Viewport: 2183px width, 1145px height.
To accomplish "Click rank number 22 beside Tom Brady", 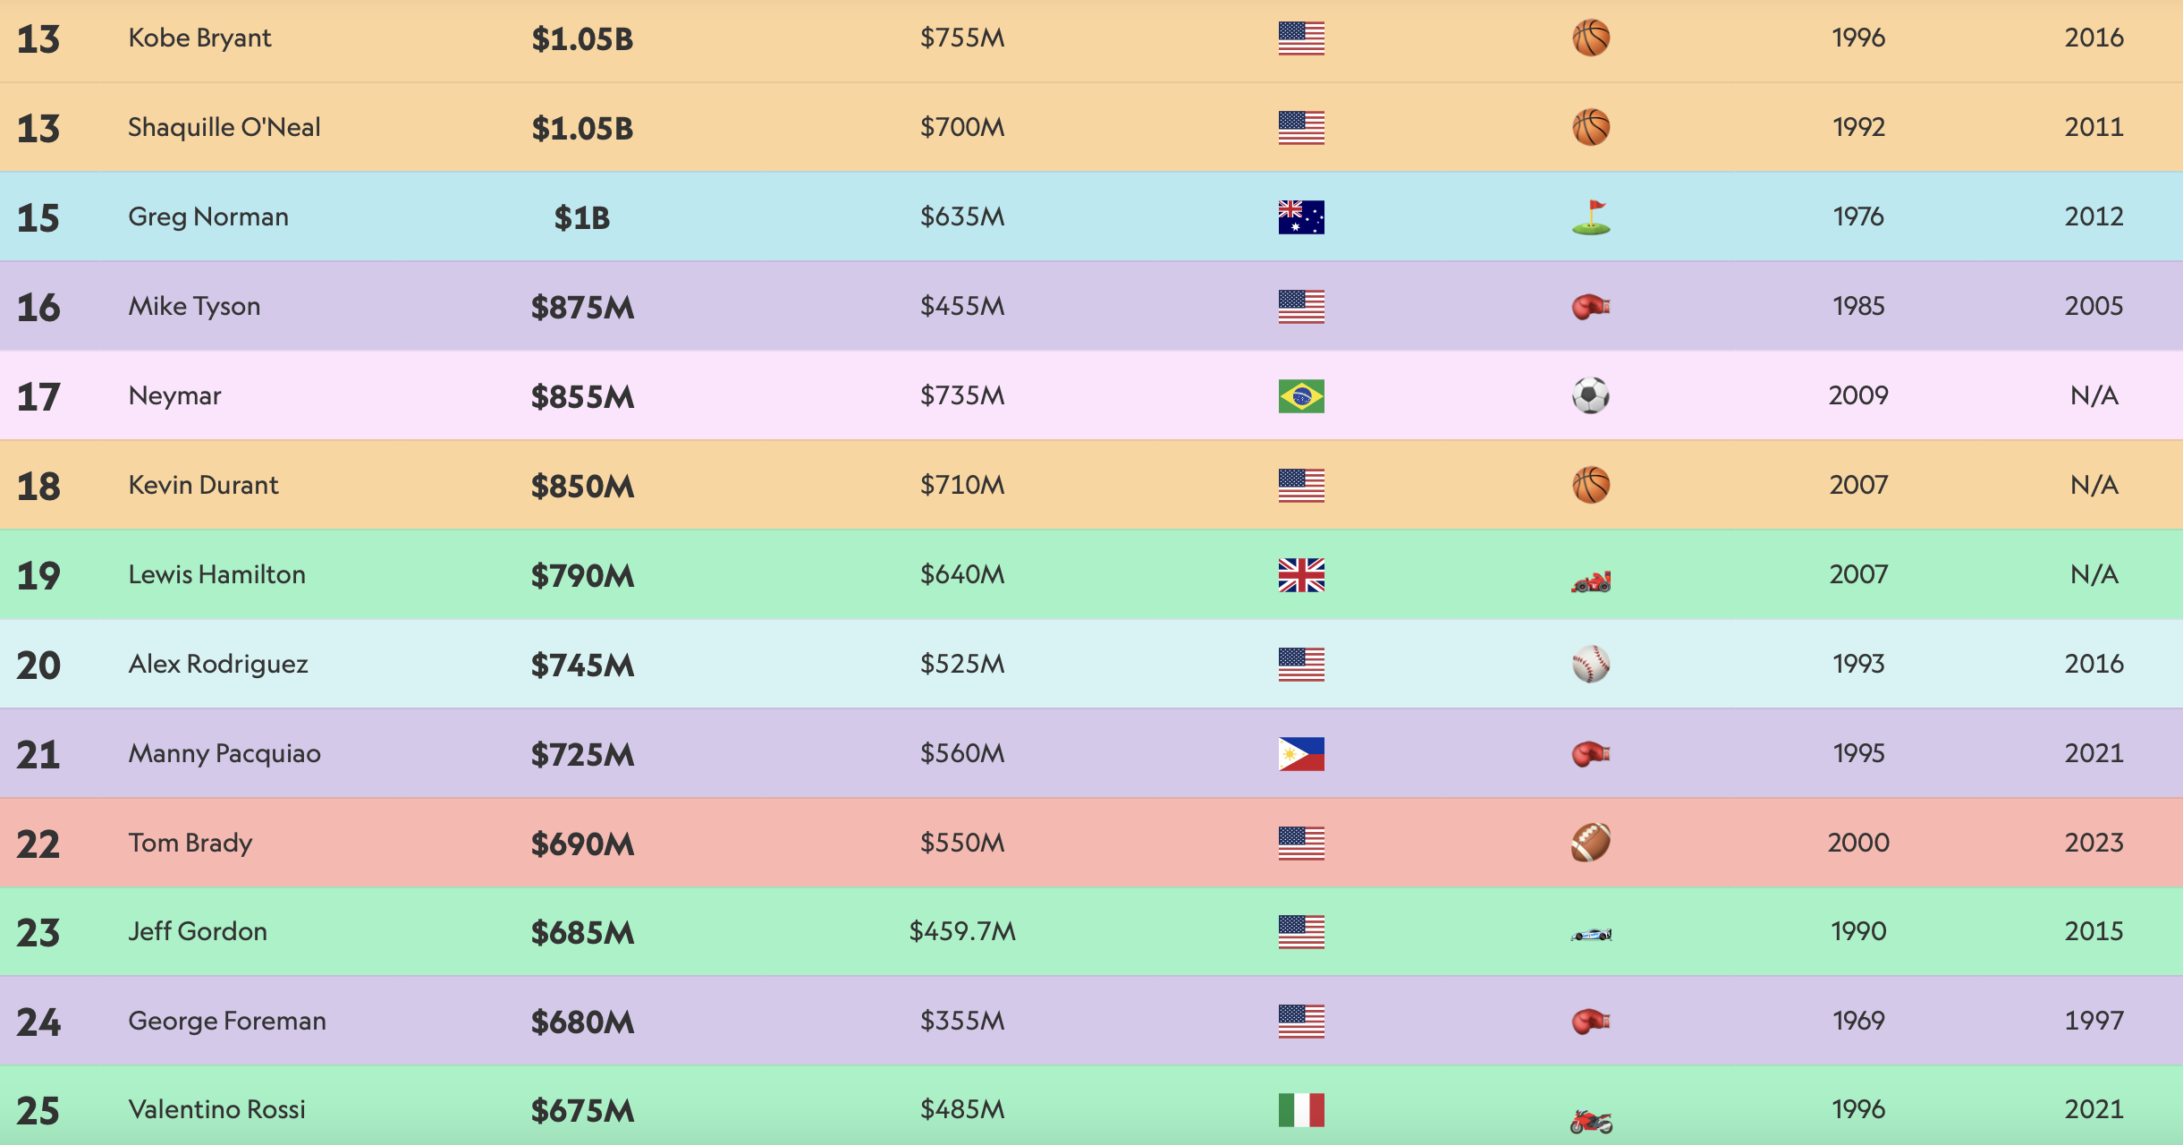I will tap(38, 844).
